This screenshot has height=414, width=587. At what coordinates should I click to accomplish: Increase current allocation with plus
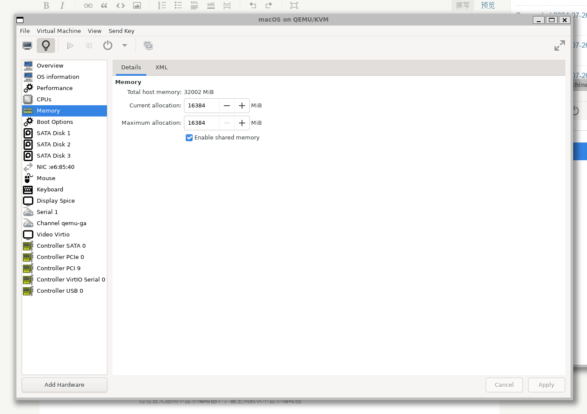[x=242, y=106]
